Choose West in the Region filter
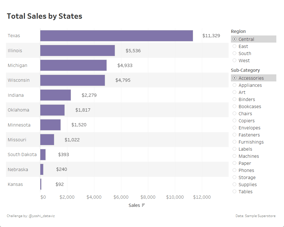The height and width of the screenshot is (227, 284). 235,60
